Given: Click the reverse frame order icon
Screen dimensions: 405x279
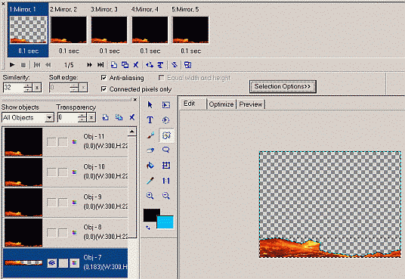Looking at the screenshot, I should [175, 64].
